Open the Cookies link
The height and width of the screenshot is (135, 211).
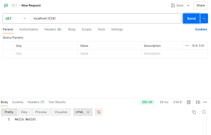pyautogui.click(x=201, y=29)
